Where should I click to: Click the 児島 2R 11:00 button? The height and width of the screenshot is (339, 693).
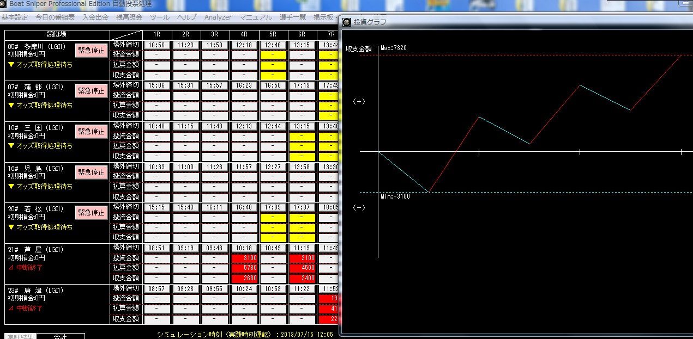(x=186, y=167)
